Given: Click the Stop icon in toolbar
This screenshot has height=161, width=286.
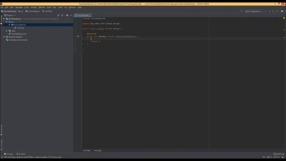Looking at the screenshot, I should (x=278, y=11).
